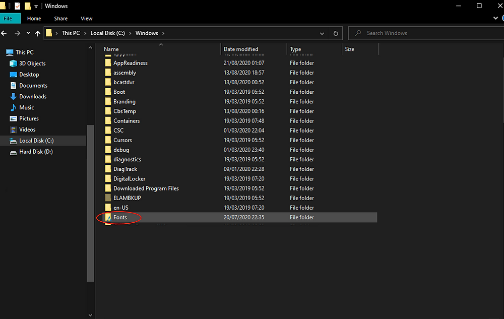The height and width of the screenshot is (319, 504).
Task: Click This PC in address bar
Action: click(x=71, y=33)
